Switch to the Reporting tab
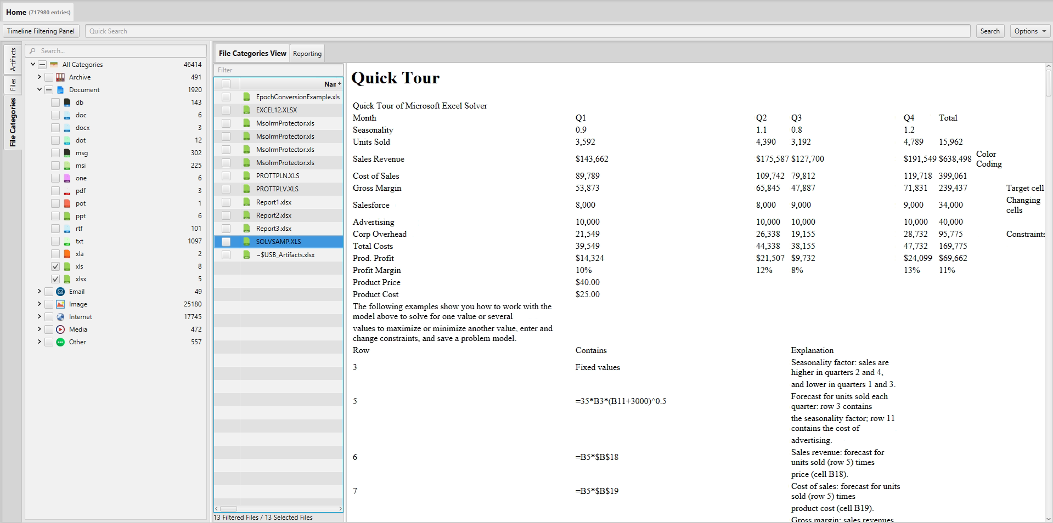Image resolution: width=1053 pixels, height=523 pixels. pos(307,54)
